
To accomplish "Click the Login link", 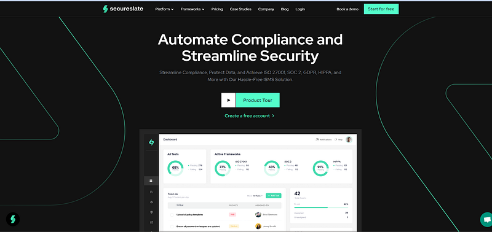I will (x=300, y=9).
